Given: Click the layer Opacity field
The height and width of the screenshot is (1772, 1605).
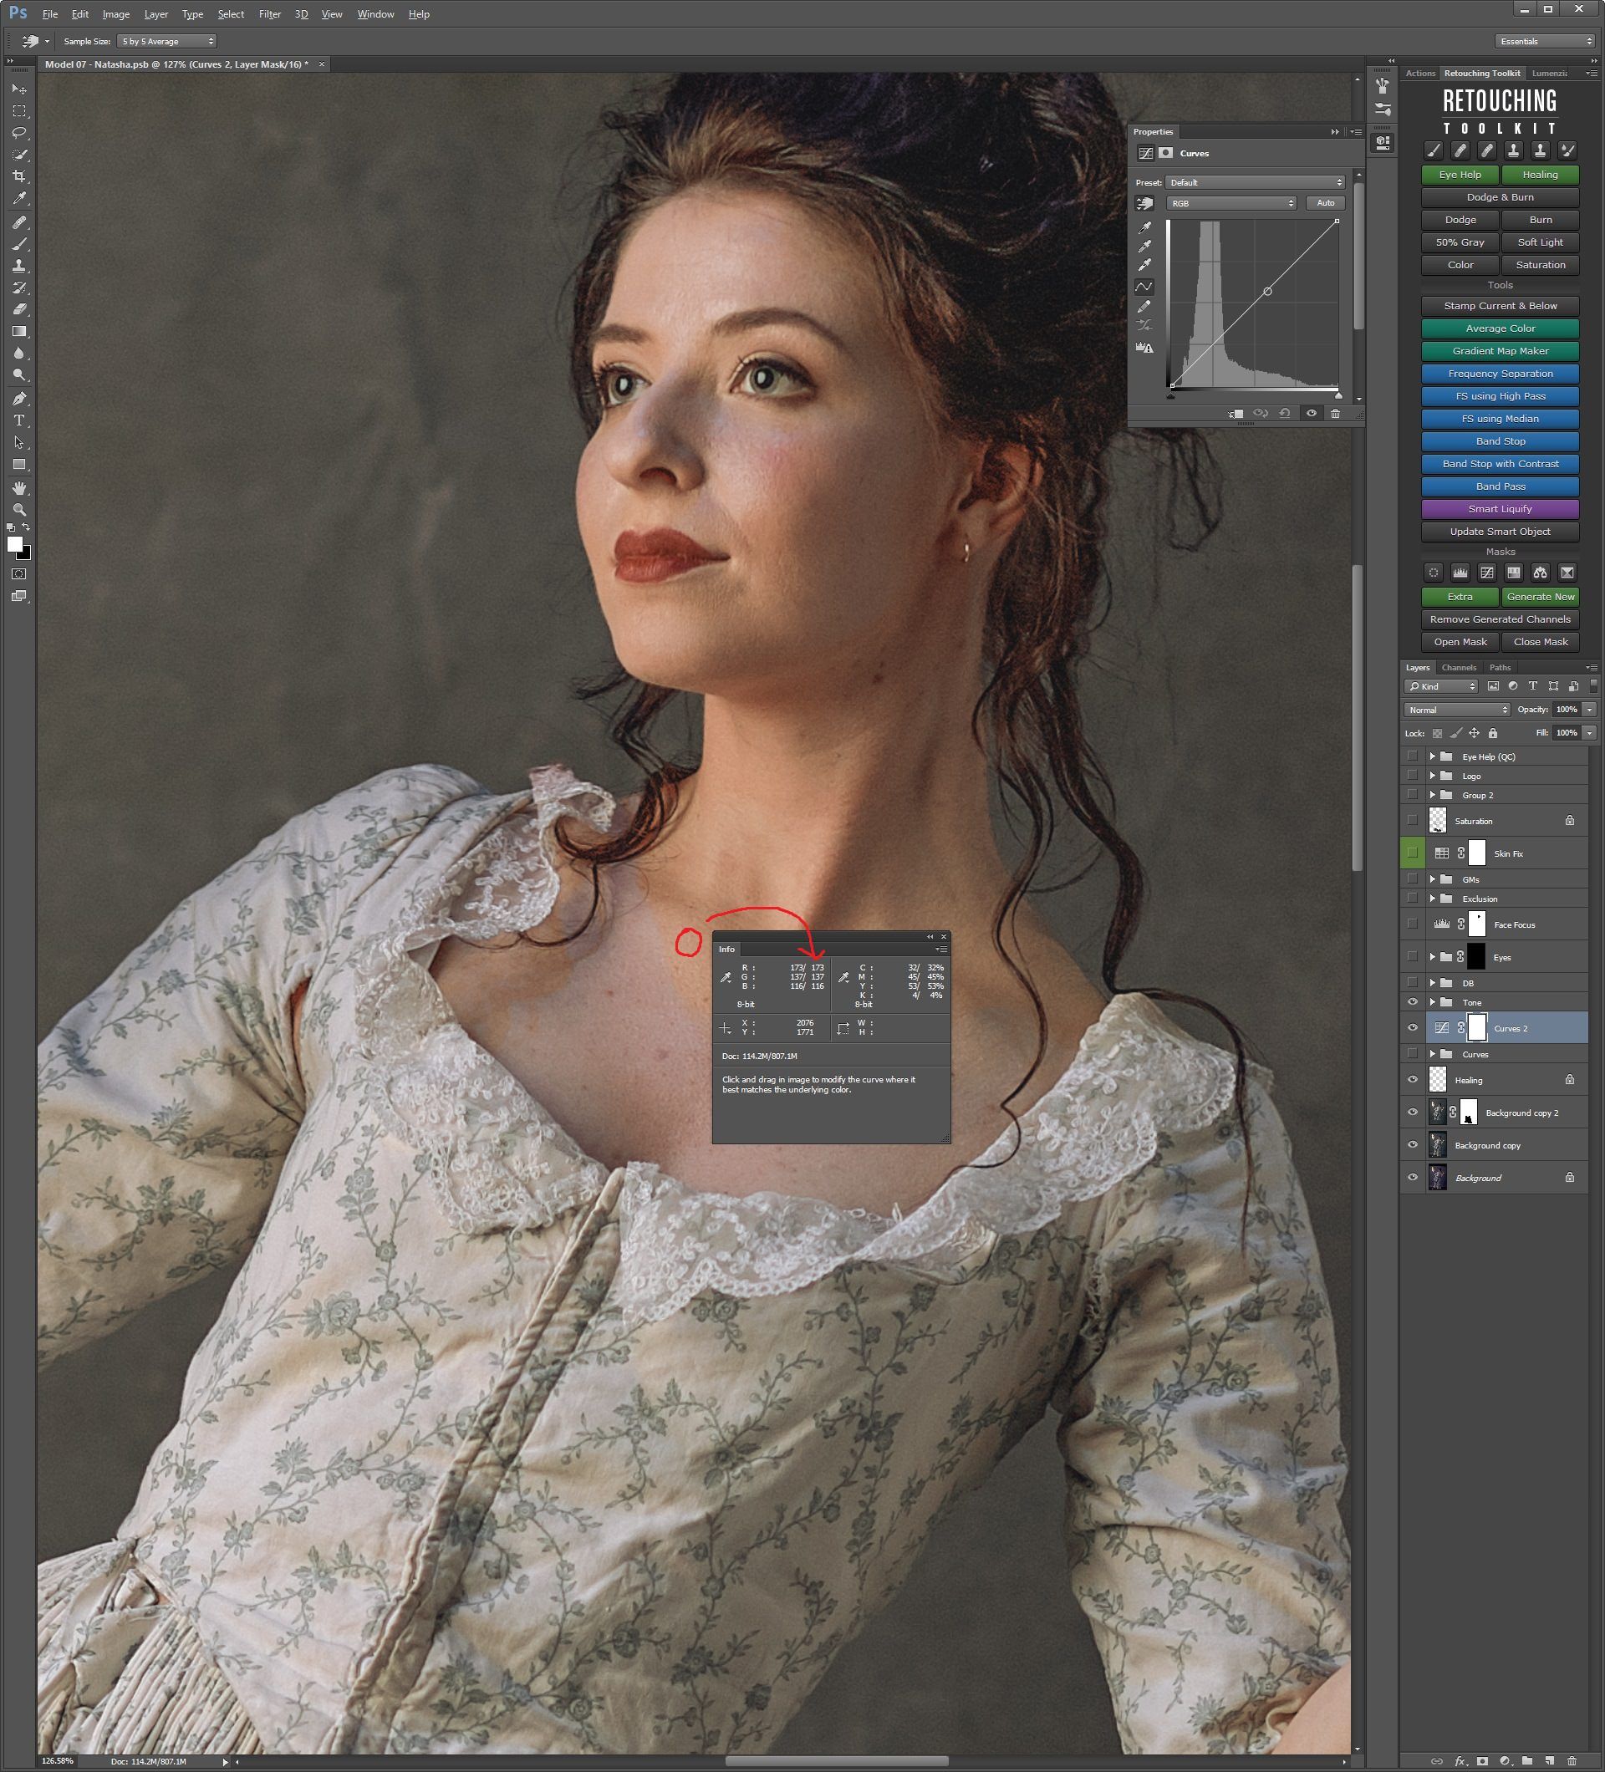Looking at the screenshot, I should pos(1567,710).
